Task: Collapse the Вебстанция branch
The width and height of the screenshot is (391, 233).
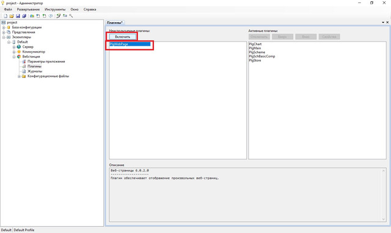Action: pyautogui.click(x=14, y=57)
